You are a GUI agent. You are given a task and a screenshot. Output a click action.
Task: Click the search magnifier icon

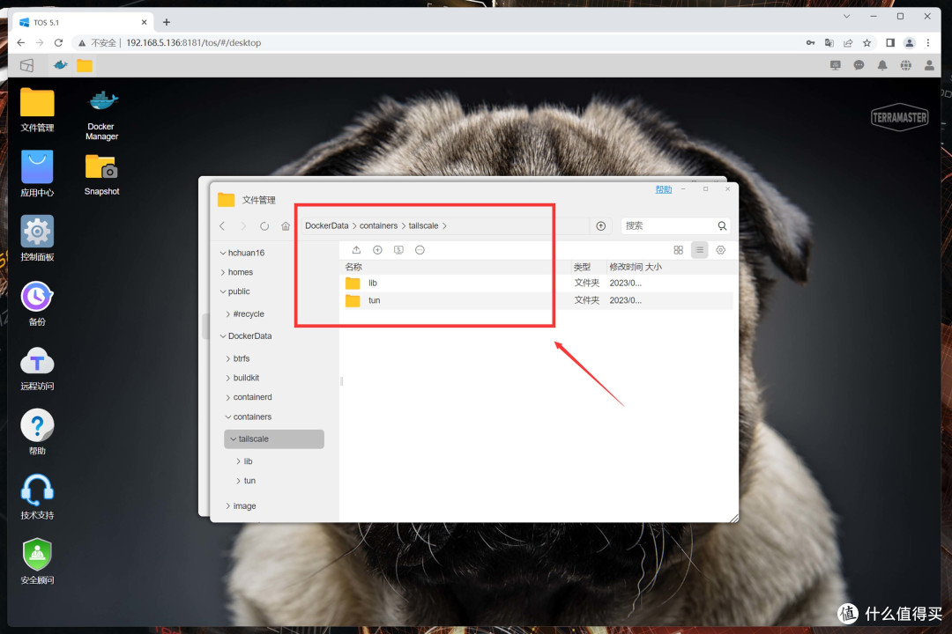point(722,225)
